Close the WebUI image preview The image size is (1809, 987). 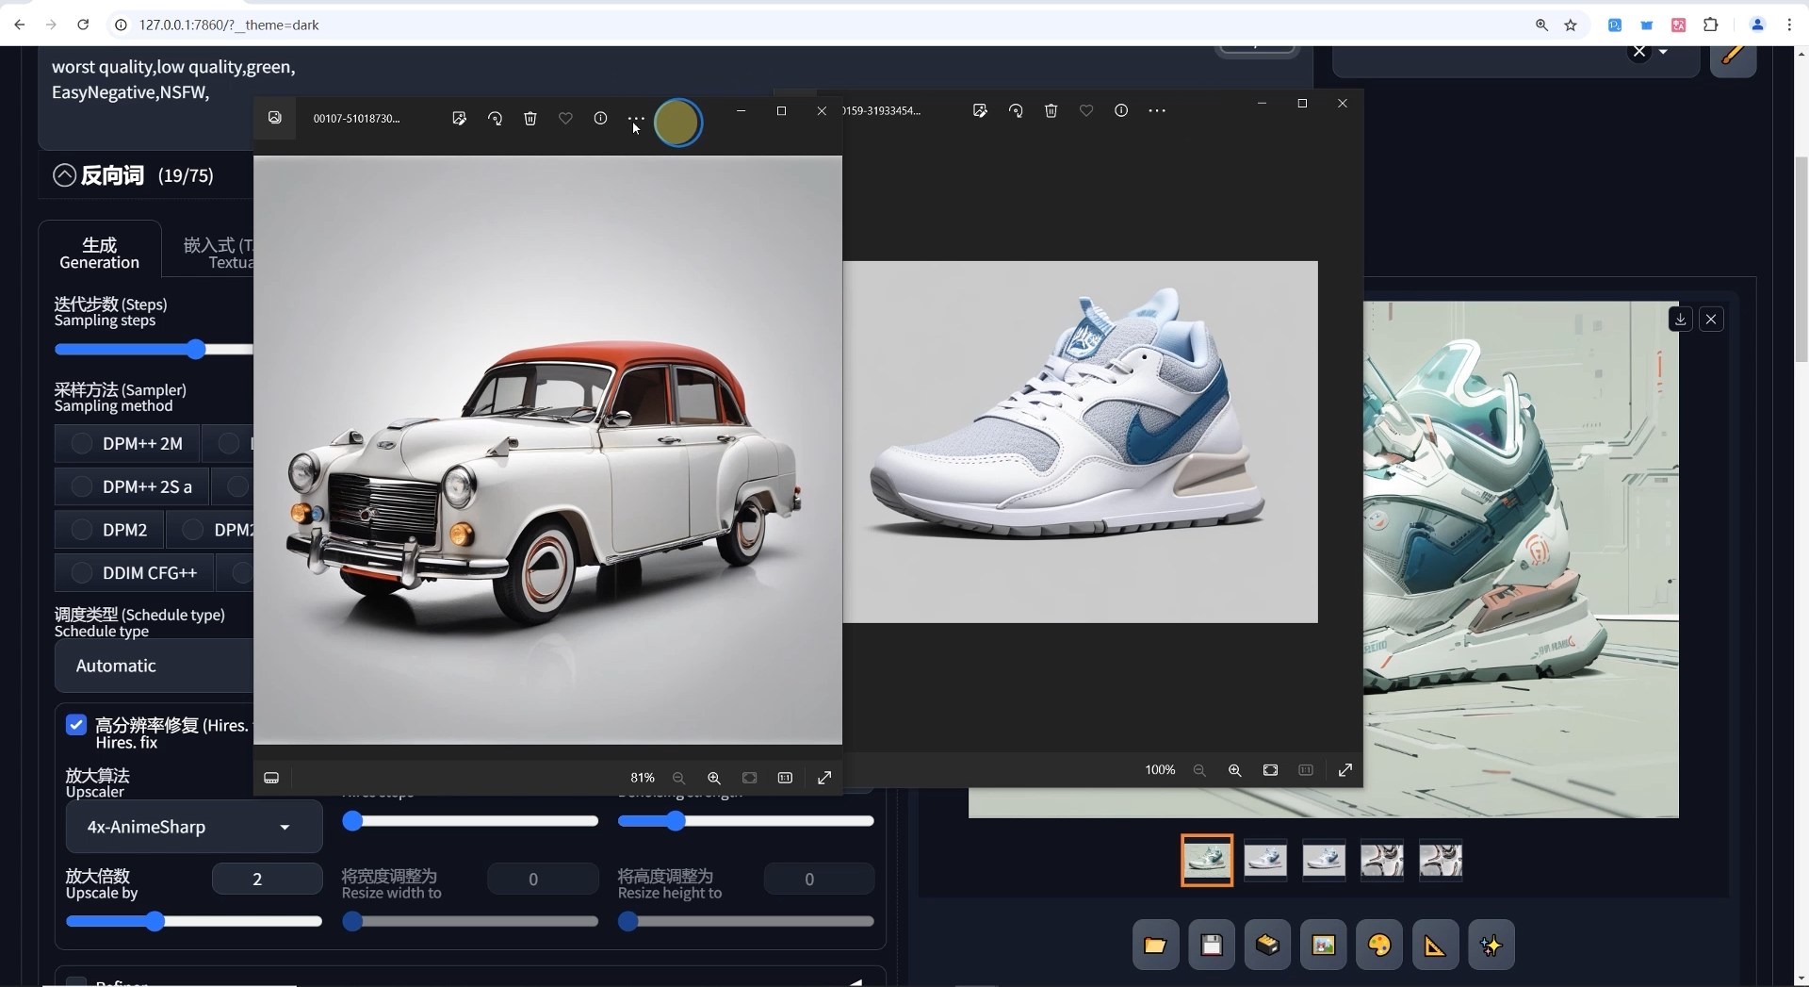click(1711, 320)
